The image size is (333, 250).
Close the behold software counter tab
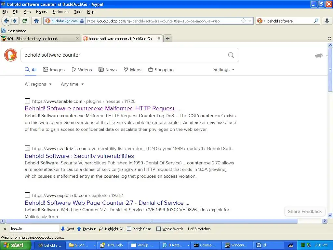159,38
